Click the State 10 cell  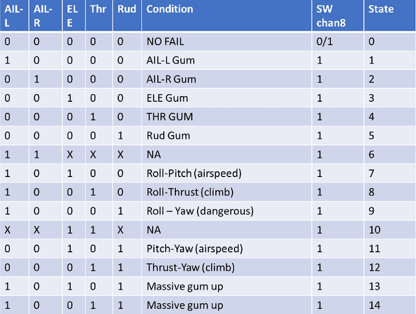pyautogui.click(x=374, y=230)
